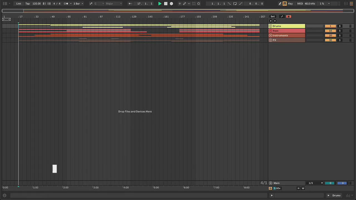
Task: Open the Main track 1/2 output dropdown
Action: [315, 183]
